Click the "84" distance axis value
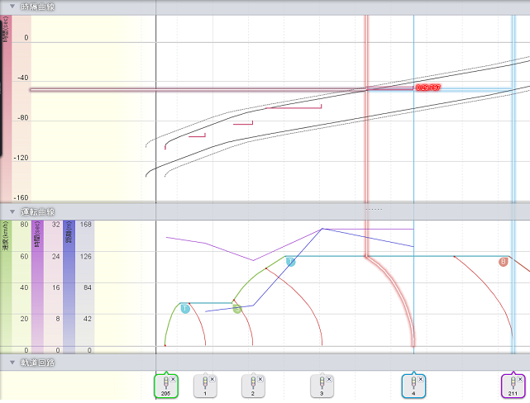 point(88,287)
